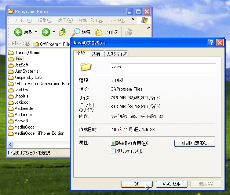Select the MediaCoder iPhone Edition folder icon
230x195 pixels.
(11, 133)
